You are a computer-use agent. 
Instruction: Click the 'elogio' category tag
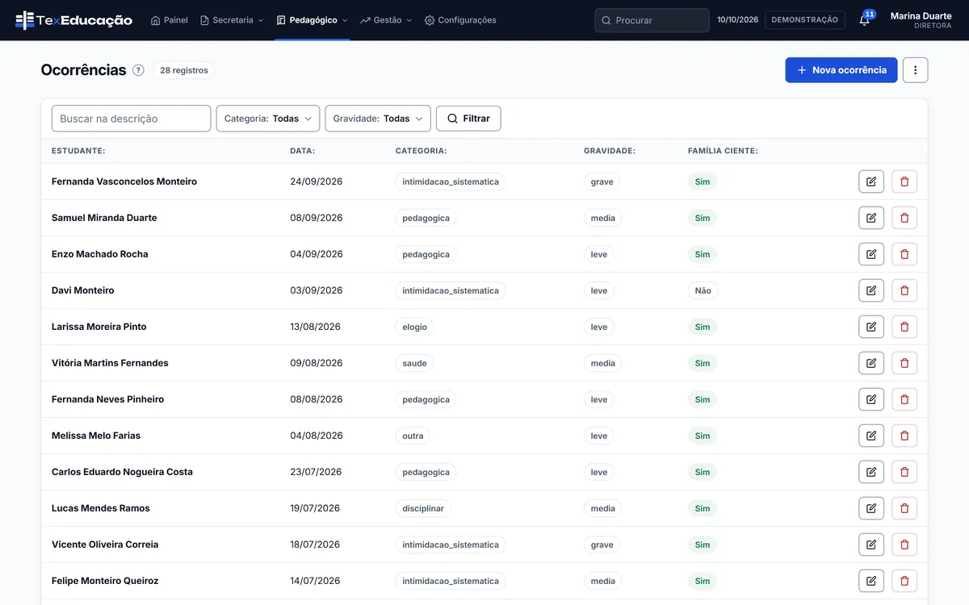[414, 327]
